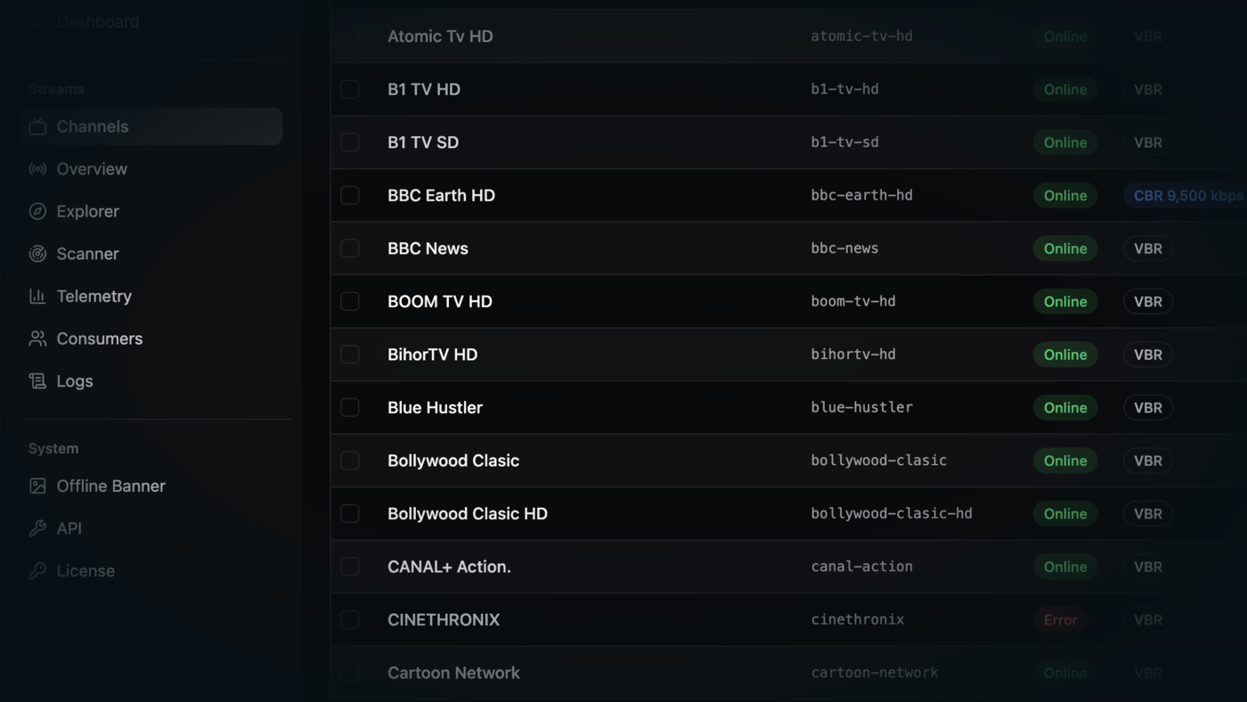Image resolution: width=1247 pixels, height=702 pixels.
Task: Select the Overview broadcast icon
Action: coord(37,168)
